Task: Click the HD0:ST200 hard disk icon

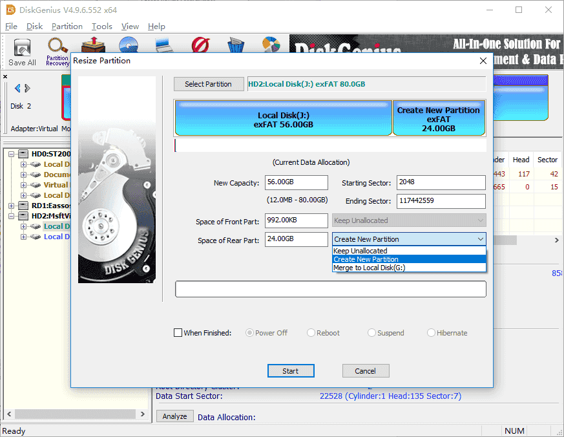Action: point(23,154)
